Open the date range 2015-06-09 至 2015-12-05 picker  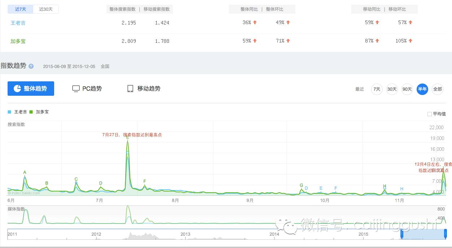[x=69, y=67]
